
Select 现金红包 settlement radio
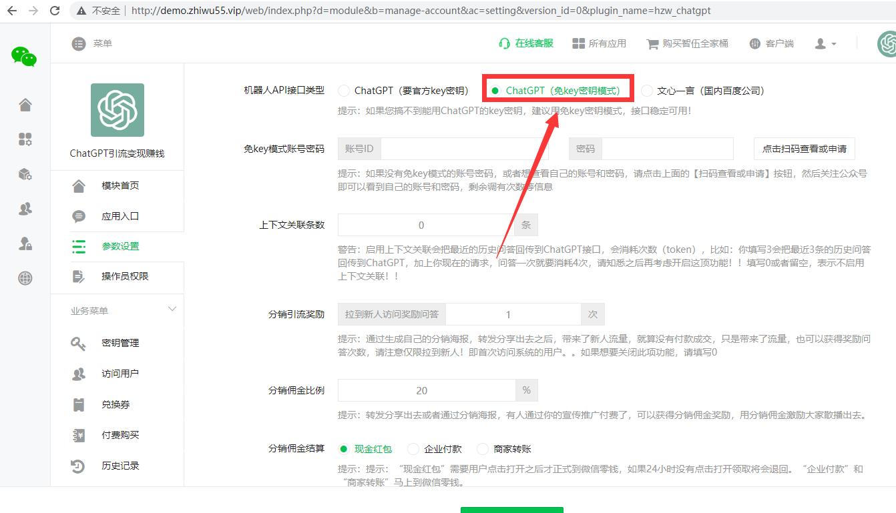344,449
